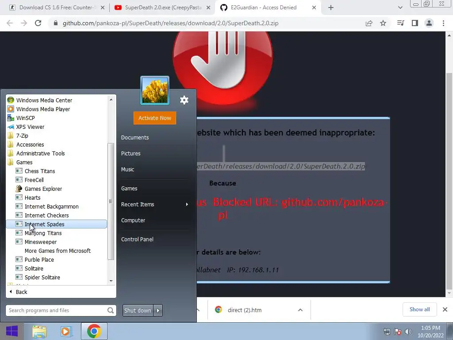
Task: Launch Windows Media Player entry
Action: click(43, 109)
